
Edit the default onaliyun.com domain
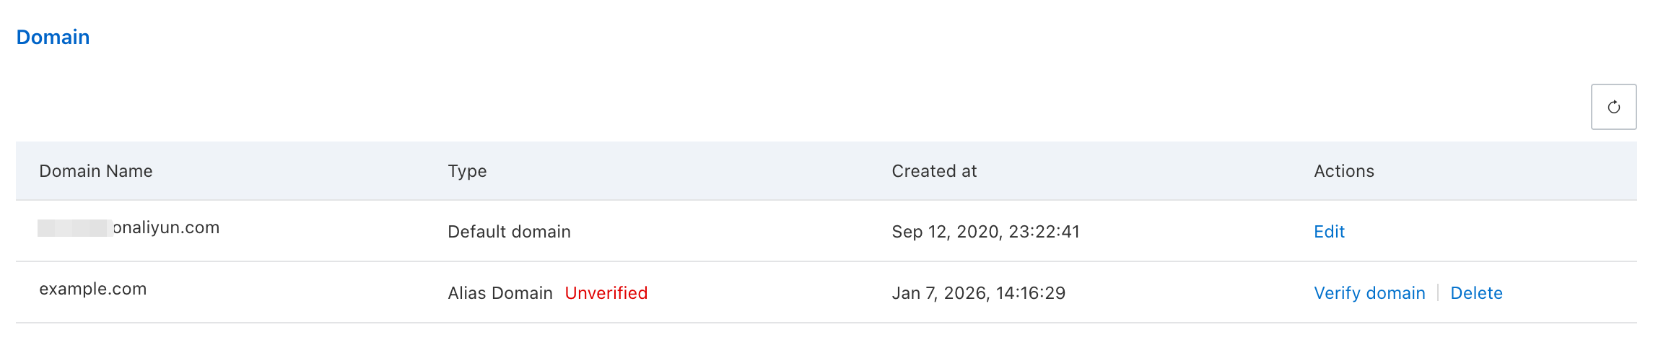pyautogui.click(x=1329, y=232)
